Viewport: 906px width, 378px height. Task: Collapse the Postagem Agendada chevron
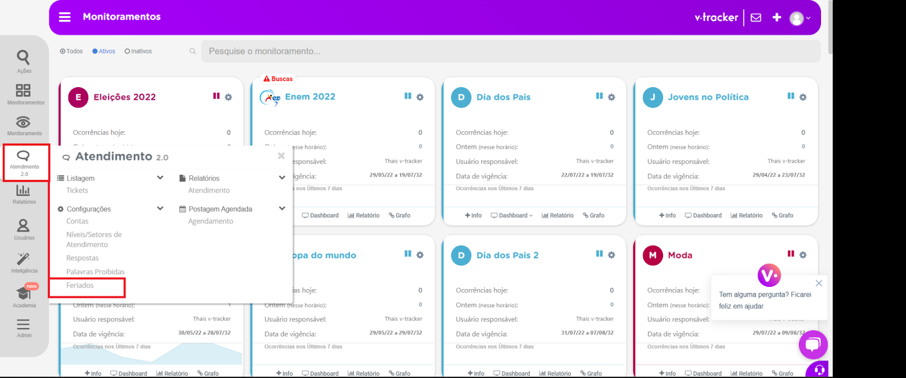(282, 209)
